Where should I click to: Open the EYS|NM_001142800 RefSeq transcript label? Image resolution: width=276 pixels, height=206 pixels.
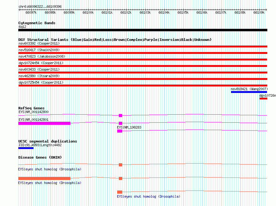33,112
